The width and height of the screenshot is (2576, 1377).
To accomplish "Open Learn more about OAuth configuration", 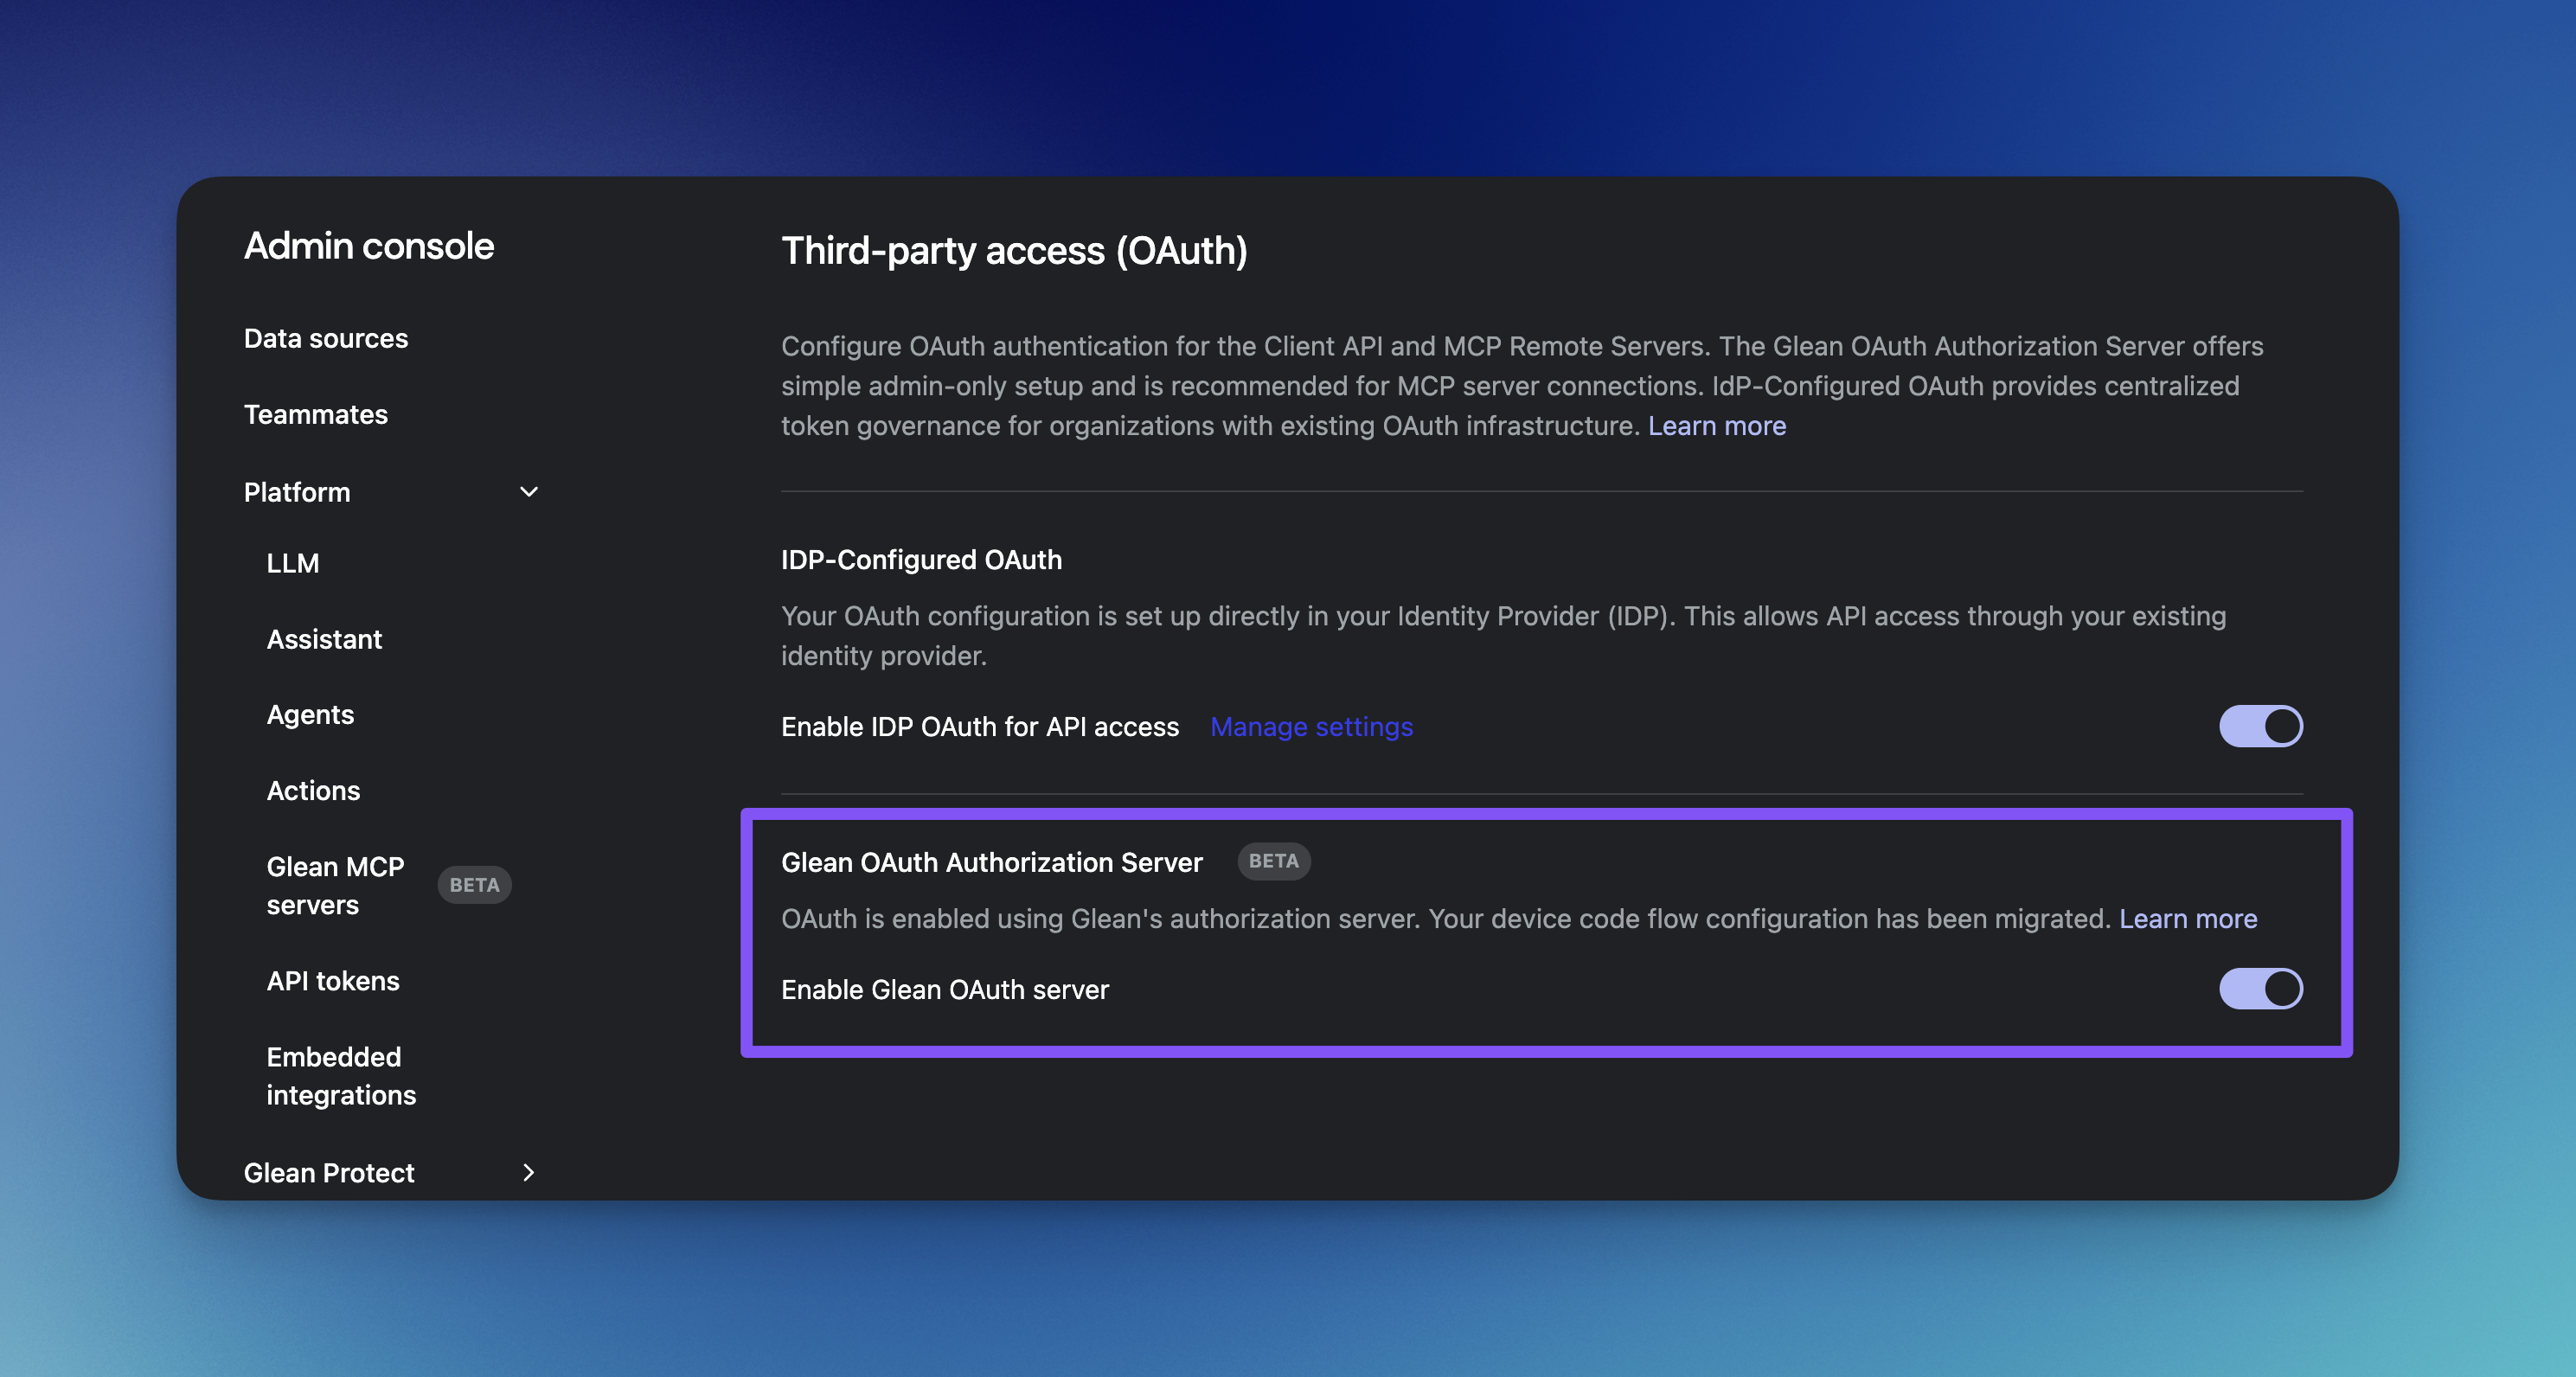I will coord(1717,425).
